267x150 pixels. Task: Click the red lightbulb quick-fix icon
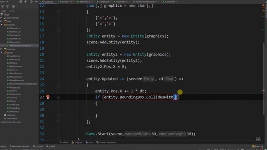[x=48, y=97]
